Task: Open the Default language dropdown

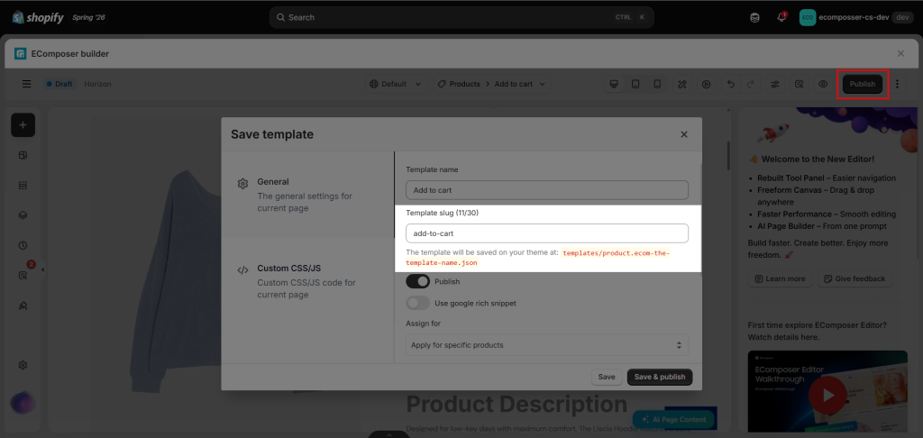Action: click(x=397, y=84)
